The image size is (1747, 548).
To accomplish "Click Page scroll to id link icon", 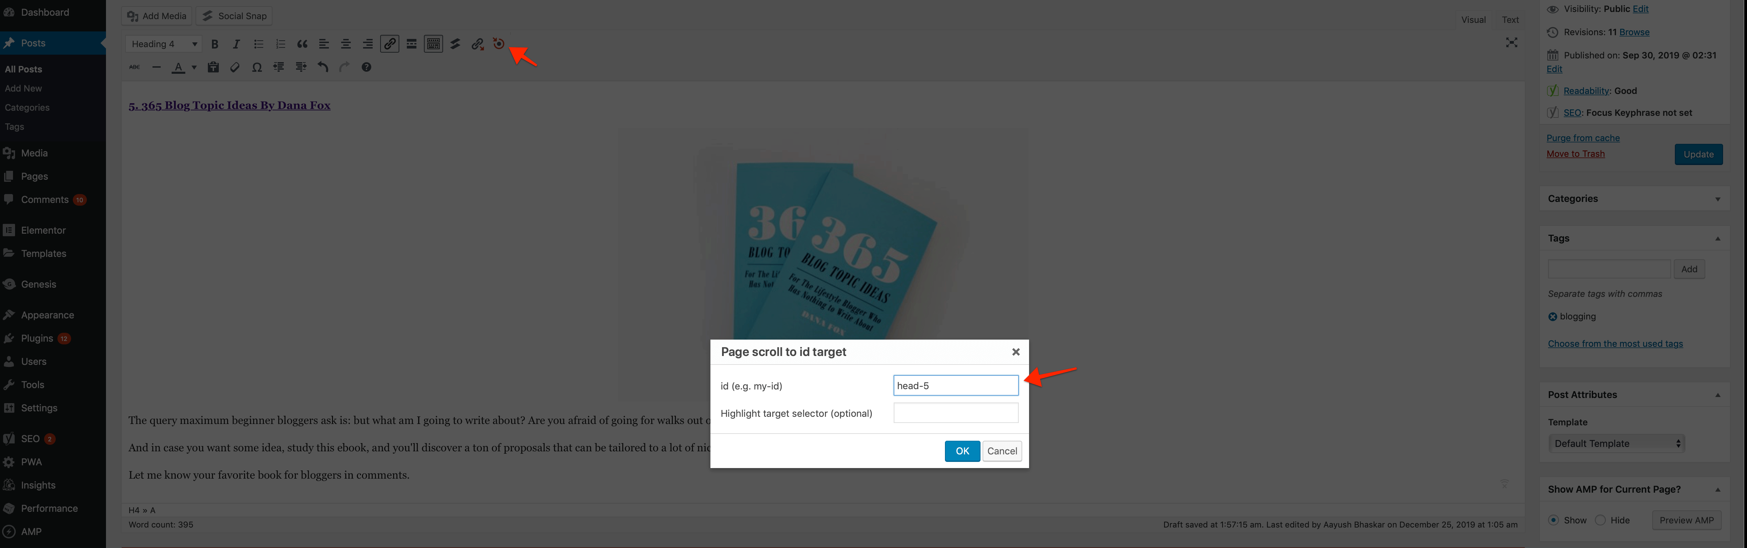I will coord(478,44).
